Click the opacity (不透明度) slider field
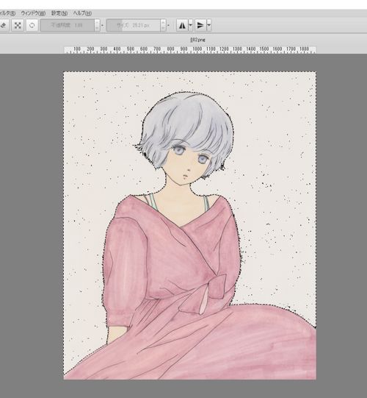This screenshot has width=367, height=398. coord(68,26)
